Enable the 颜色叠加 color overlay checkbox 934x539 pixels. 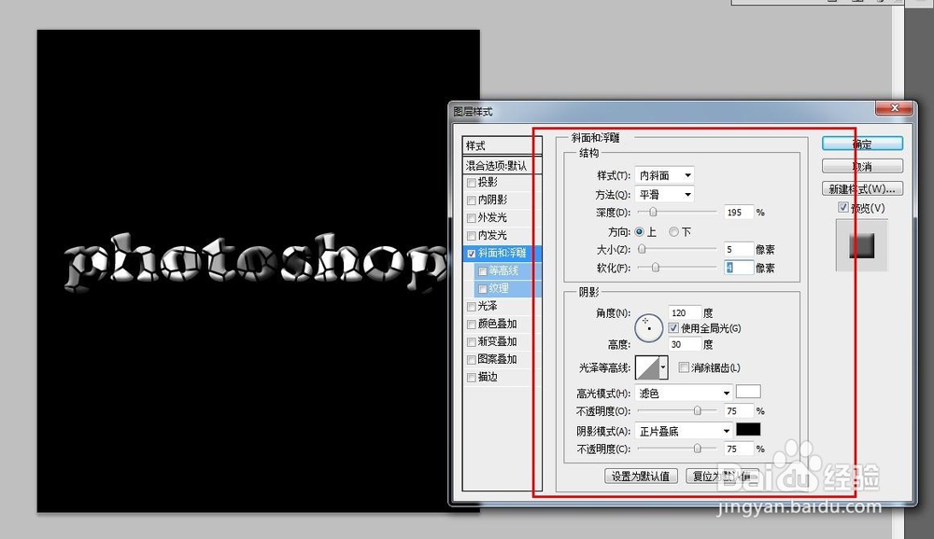coord(471,325)
